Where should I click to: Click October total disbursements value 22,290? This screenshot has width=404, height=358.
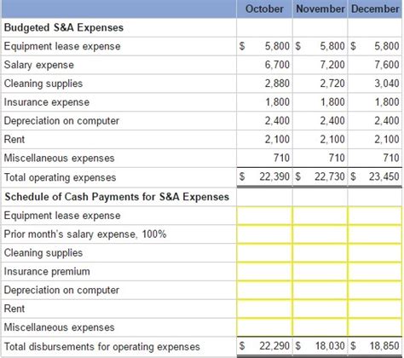[x=274, y=346]
